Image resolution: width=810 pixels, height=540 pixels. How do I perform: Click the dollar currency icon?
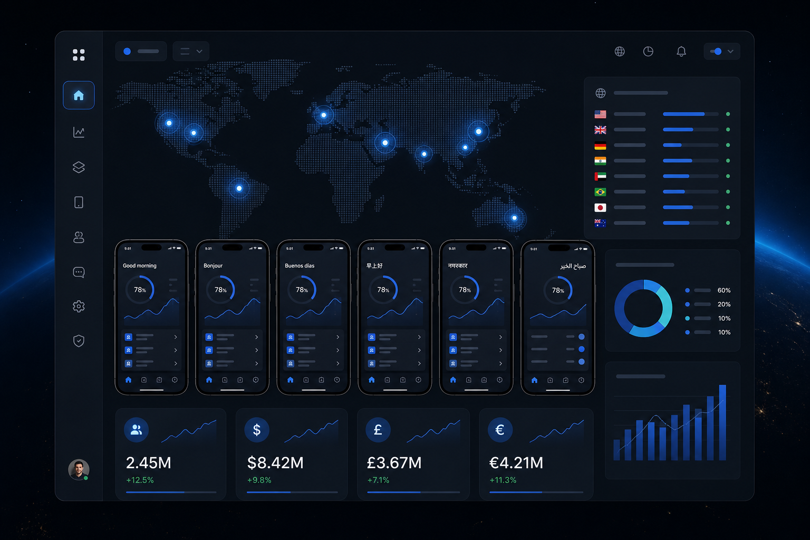tap(257, 430)
